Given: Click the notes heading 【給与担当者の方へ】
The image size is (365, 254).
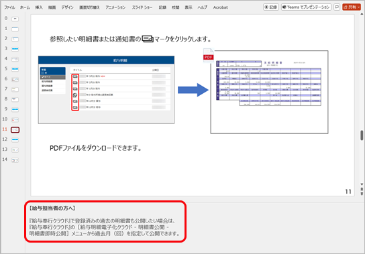Looking at the screenshot, I should [x=52, y=208].
